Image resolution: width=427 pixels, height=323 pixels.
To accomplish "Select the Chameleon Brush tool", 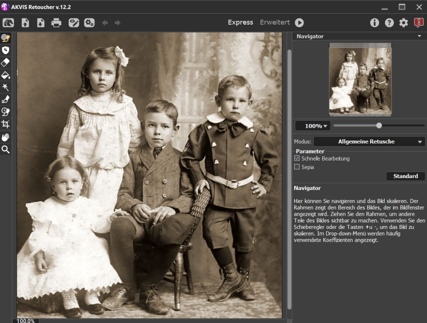I will (6, 112).
